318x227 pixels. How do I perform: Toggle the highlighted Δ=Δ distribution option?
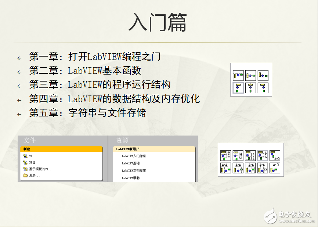(x=262, y=155)
